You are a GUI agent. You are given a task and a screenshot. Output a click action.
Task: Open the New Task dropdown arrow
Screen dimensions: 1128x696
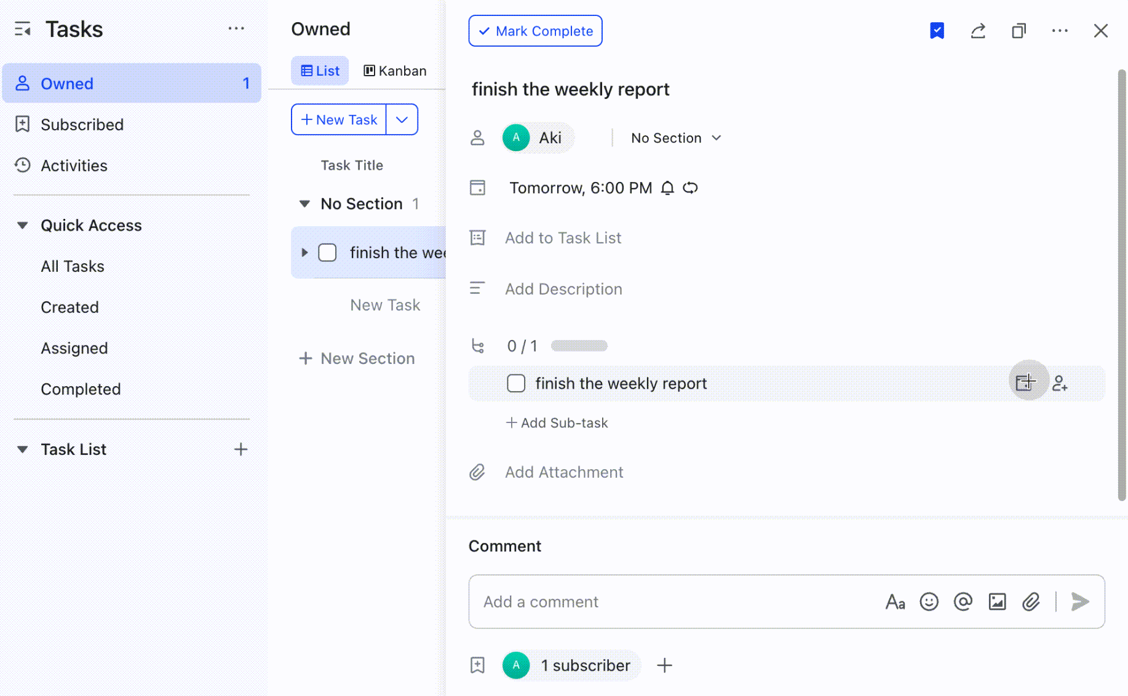(x=402, y=119)
